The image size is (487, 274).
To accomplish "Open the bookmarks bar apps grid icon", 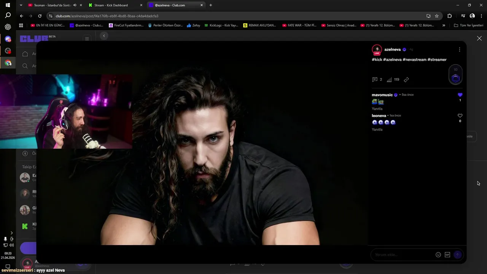I will coord(21,25).
